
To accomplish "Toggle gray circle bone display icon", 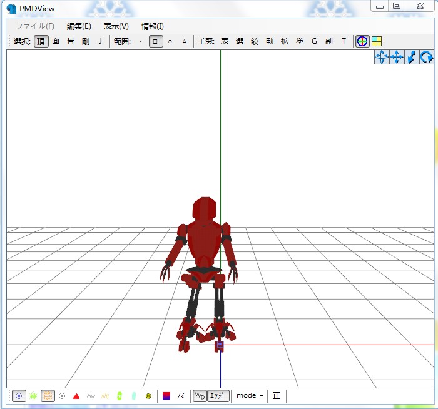I will [x=62, y=396].
